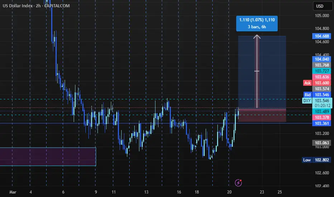Click the Mar date label on time axis
Screen dimensions: 334x197
(13, 192)
